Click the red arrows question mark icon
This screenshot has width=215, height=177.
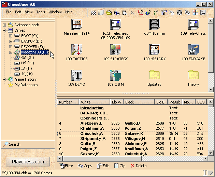(x=140, y=13)
